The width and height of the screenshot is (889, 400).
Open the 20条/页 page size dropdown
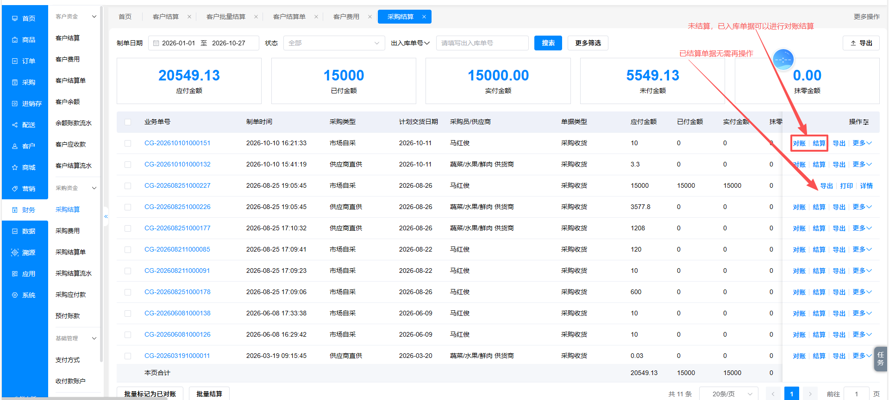point(728,394)
